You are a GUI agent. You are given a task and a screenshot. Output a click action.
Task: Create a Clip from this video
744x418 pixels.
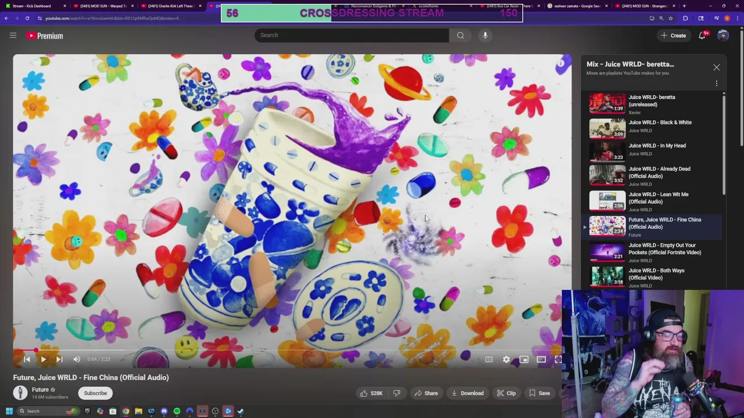click(x=506, y=393)
